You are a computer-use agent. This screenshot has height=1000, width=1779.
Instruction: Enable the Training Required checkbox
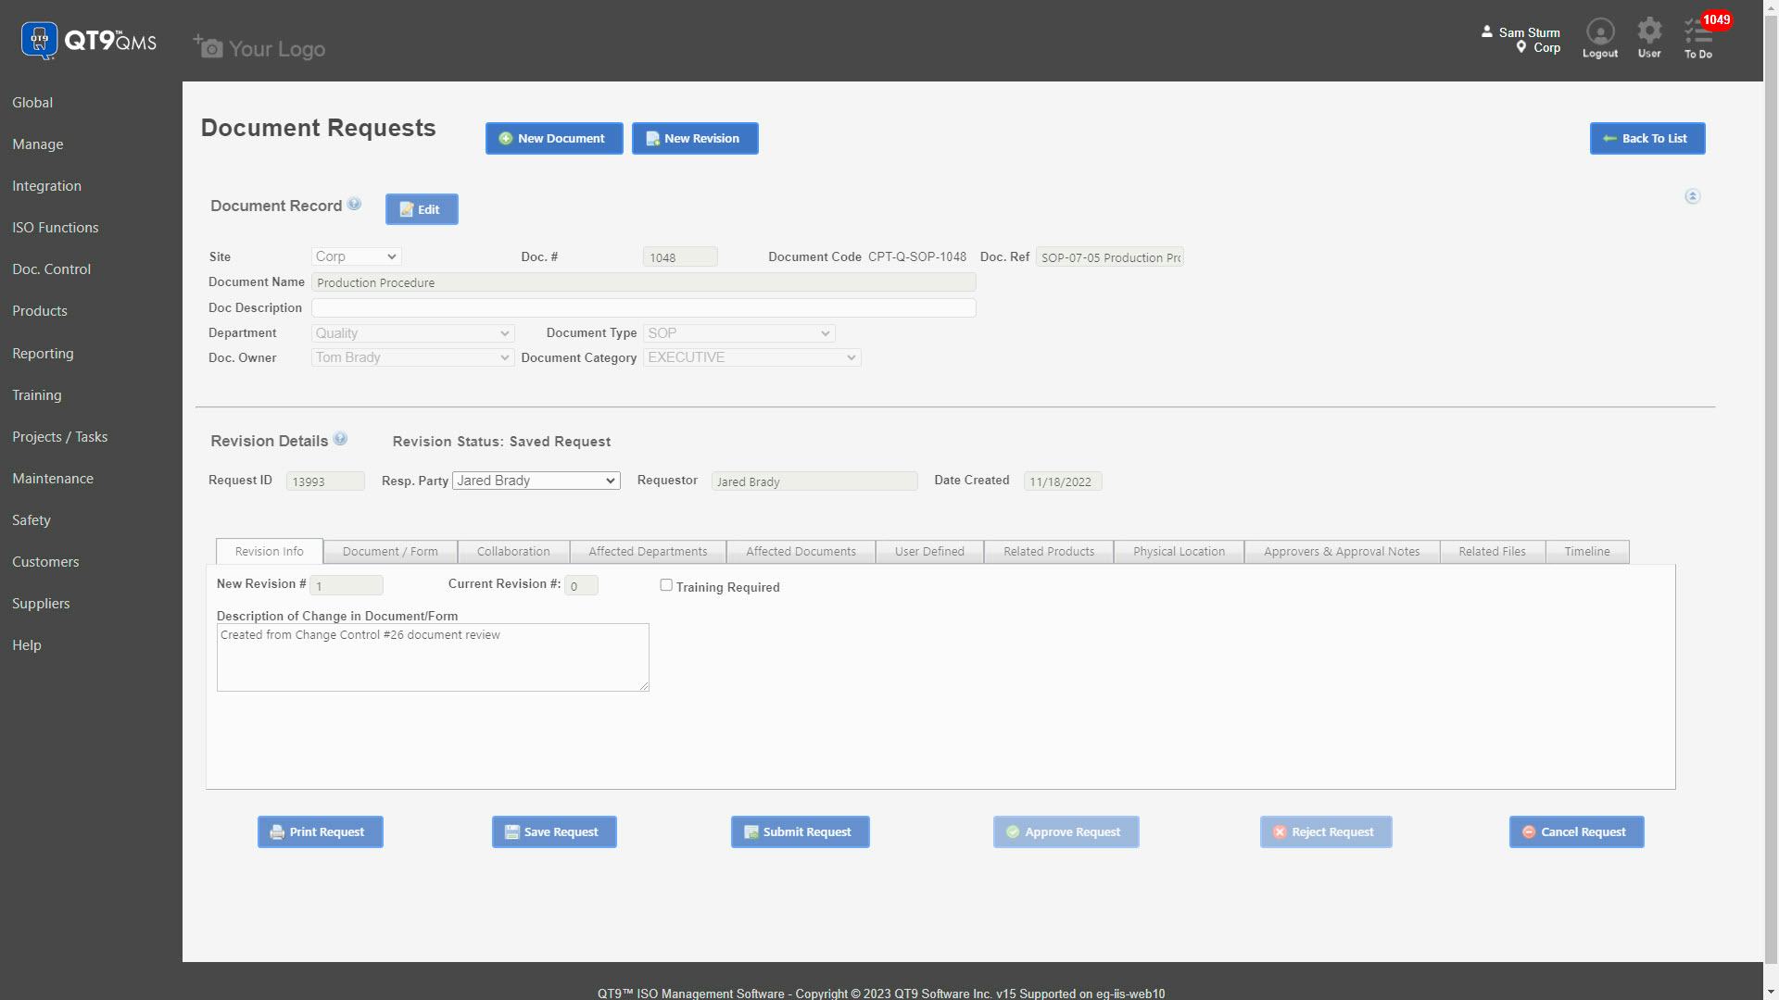tap(665, 585)
